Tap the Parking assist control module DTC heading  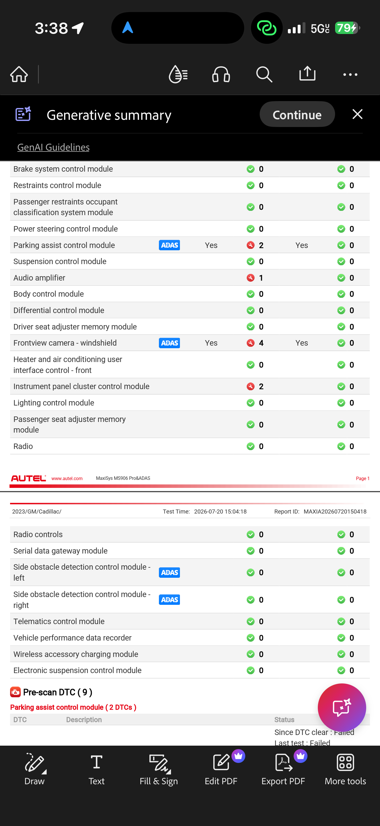coord(73,707)
